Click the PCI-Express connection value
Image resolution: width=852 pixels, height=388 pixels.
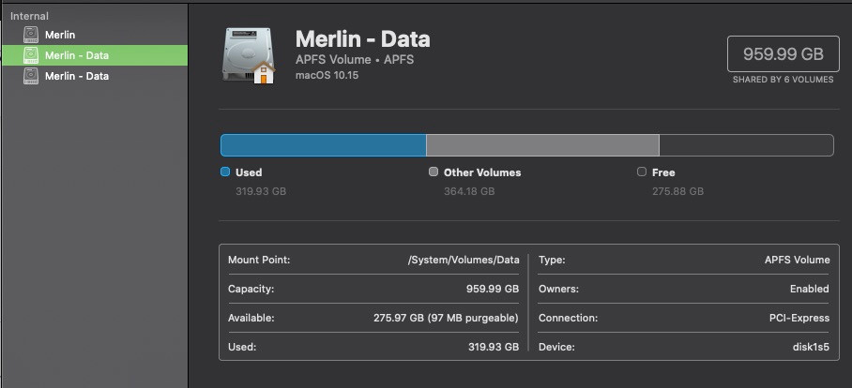(798, 319)
